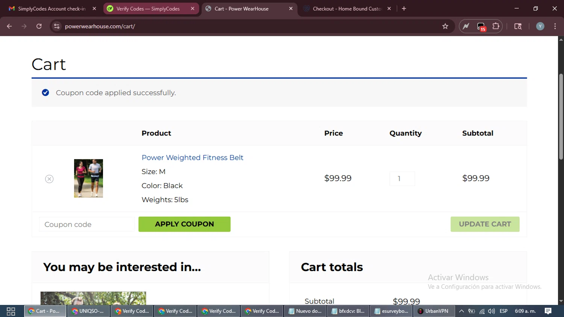Click the browser back arrow
This screenshot has height=317, width=564.
click(9, 26)
